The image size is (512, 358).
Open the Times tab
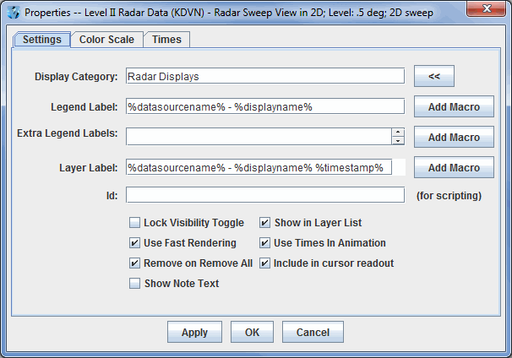point(166,40)
